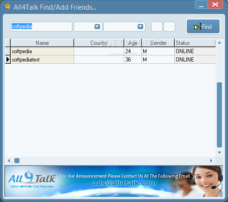Click the empty Country cell for softpediatest
Viewport: 228px width, 202px height.
pos(99,60)
